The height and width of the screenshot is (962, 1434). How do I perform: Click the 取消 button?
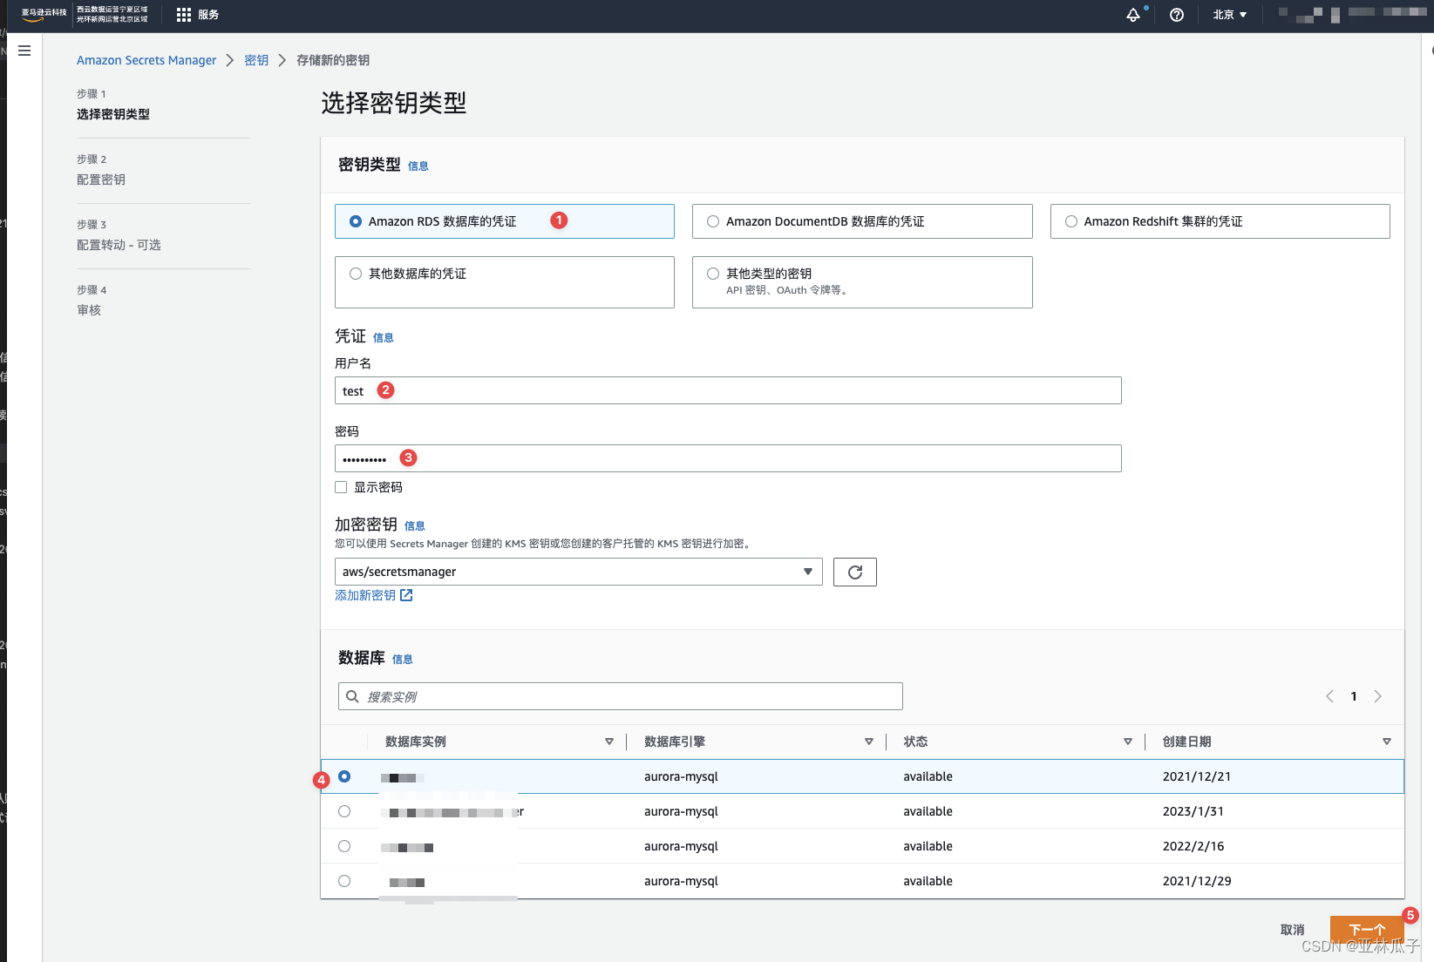pos(1293,930)
